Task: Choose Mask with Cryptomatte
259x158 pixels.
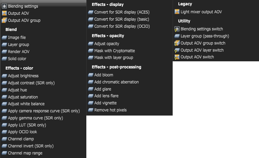Action: 114,51
